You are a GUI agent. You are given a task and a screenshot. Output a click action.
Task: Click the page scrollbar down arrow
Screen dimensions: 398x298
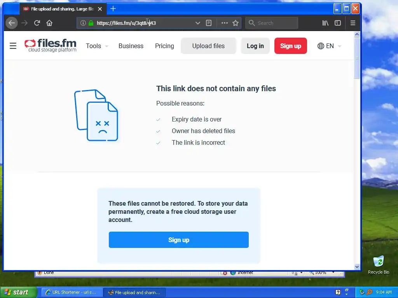(x=357, y=267)
